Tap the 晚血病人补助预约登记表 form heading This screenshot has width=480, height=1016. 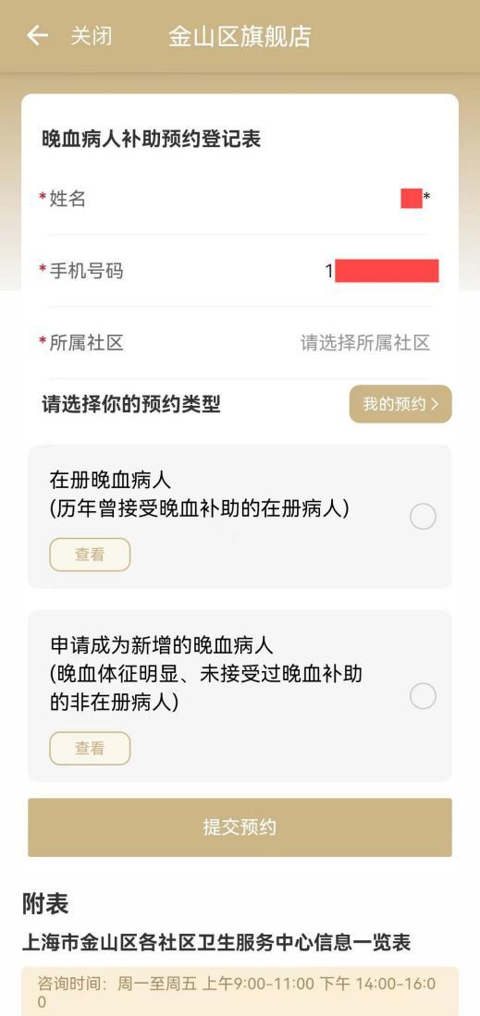click(x=152, y=139)
